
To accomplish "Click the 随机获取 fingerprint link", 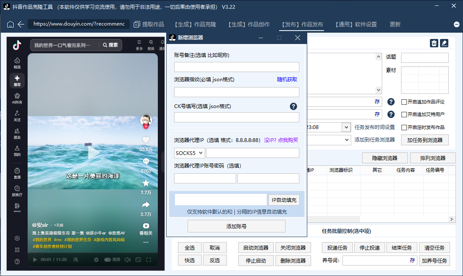I will [288, 79].
